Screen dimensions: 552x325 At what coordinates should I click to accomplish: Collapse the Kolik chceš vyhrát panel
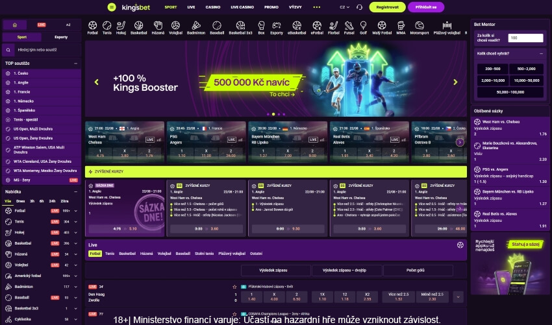(x=541, y=53)
